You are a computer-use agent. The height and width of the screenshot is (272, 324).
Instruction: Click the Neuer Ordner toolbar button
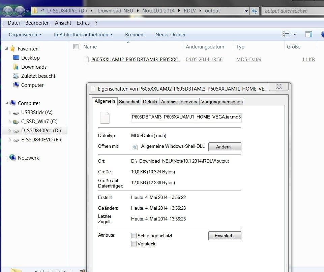point(171,34)
